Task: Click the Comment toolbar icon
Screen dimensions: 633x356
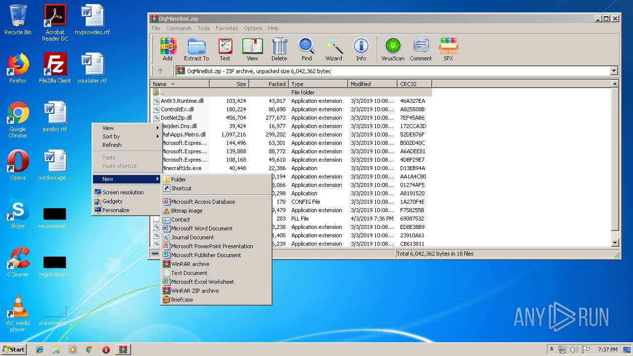Action: tap(421, 49)
